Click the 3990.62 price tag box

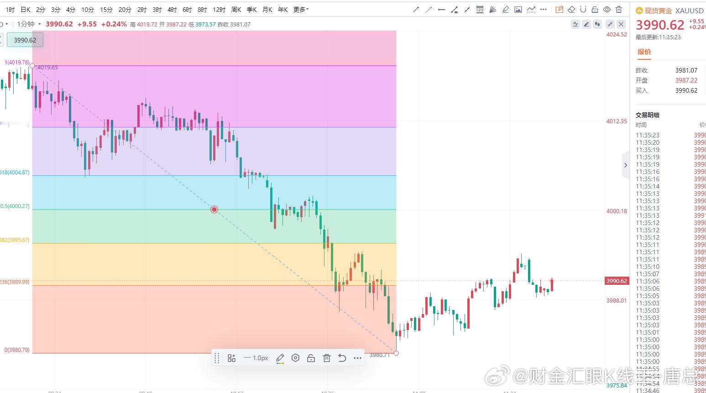tap(25, 40)
